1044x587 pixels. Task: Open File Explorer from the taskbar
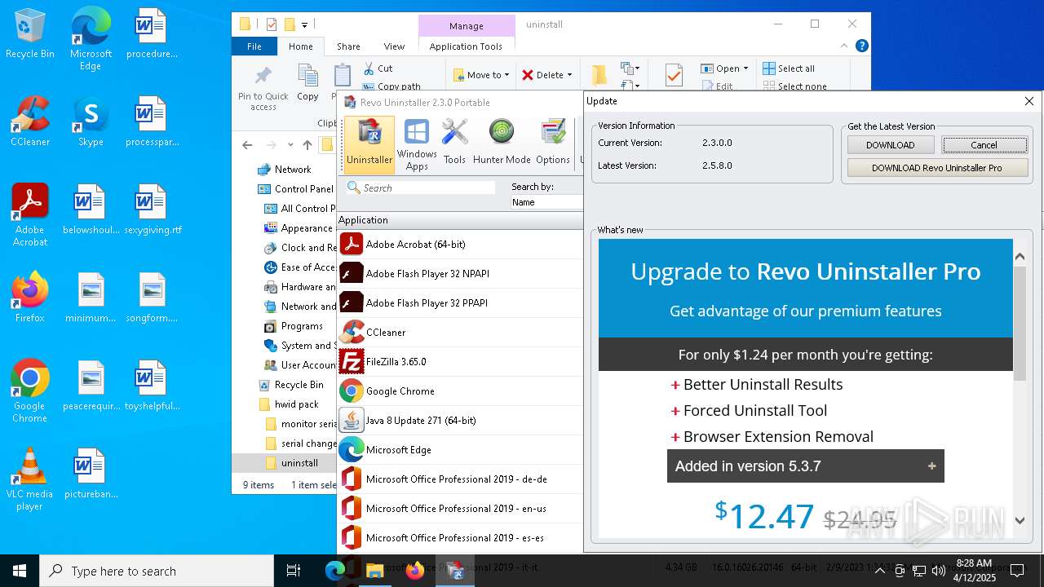point(375,571)
